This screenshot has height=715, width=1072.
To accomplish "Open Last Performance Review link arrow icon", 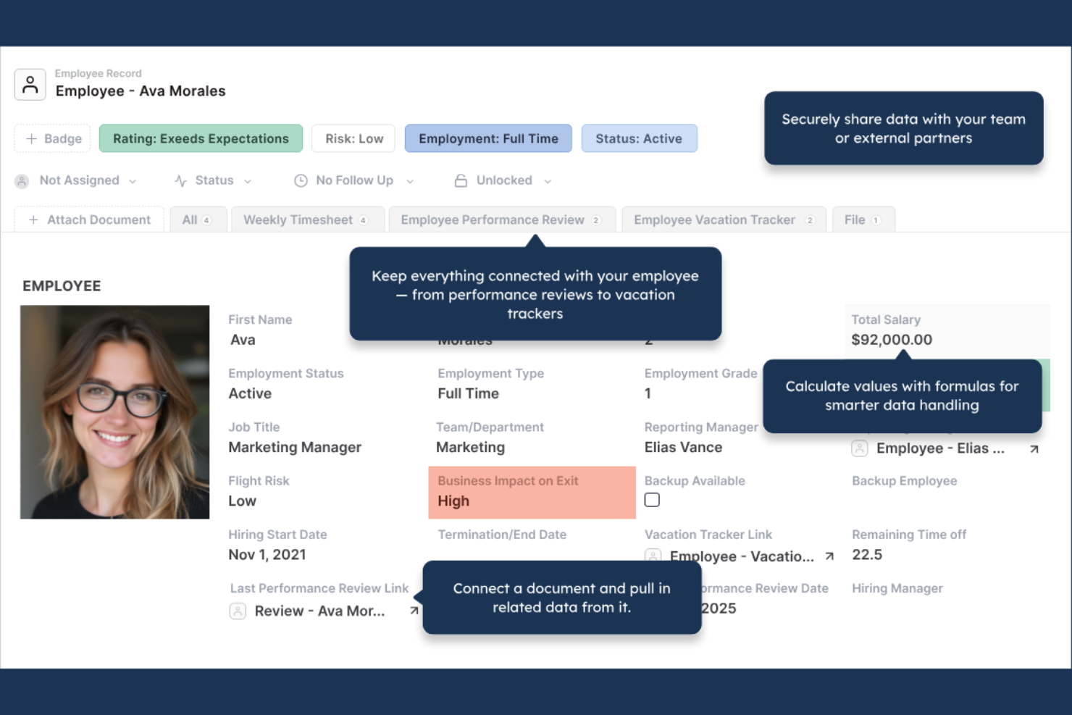I will (x=414, y=611).
